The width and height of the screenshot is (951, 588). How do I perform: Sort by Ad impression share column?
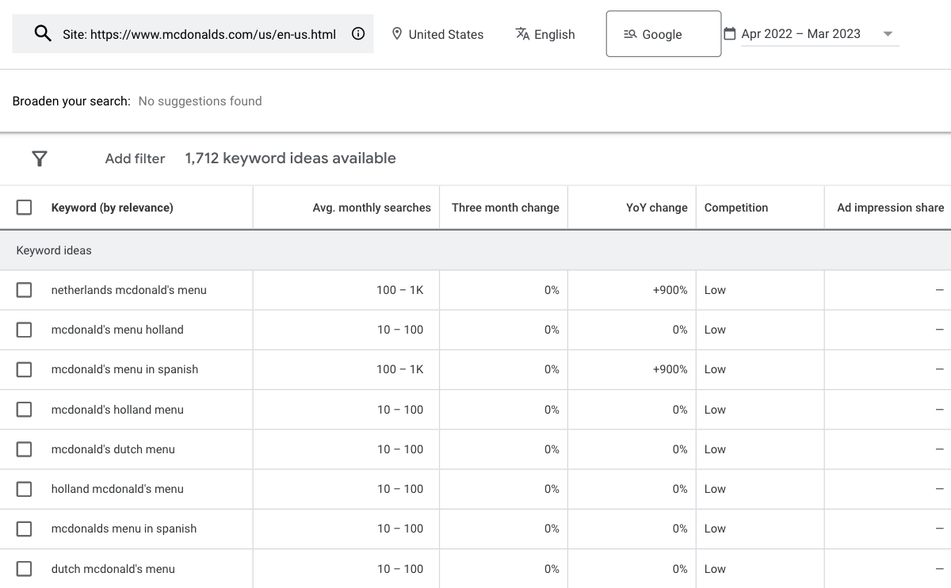point(891,208)
